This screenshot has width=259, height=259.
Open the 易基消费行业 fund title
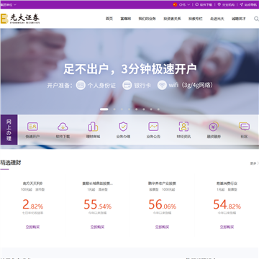(227, 183)
